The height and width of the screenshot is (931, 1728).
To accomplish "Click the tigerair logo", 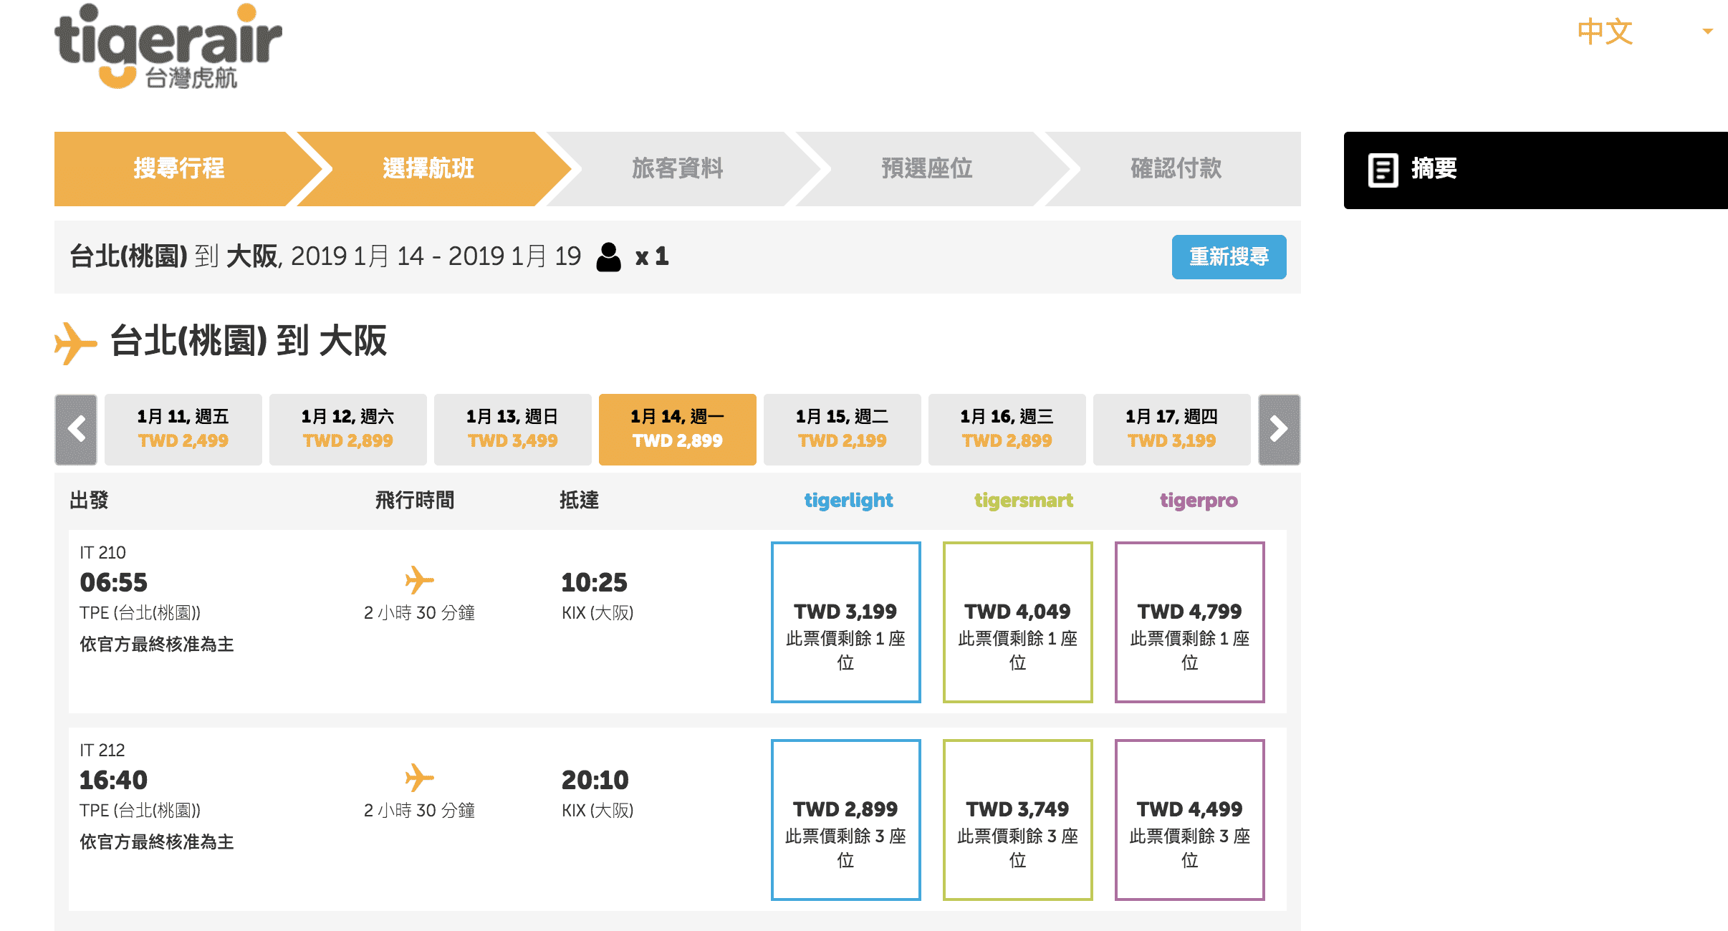I will tap(168, 47).
